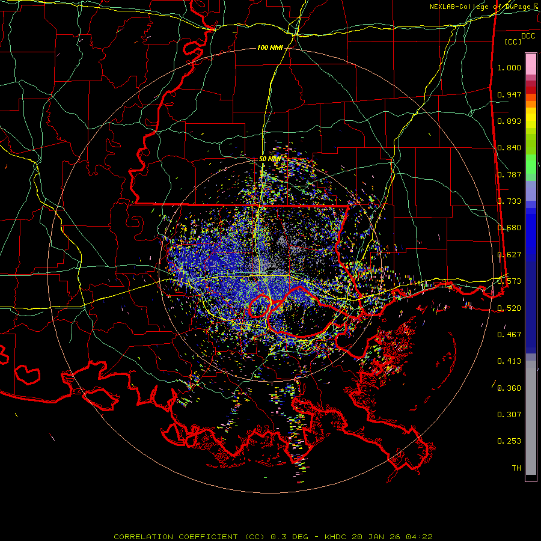Select the 0.680 scale value
The height and width of the screenshot is (541, 541).
(x=509, y=228)
